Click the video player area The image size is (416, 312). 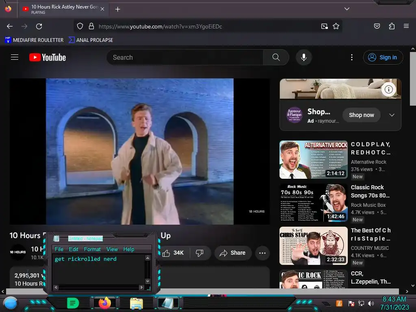coord(140,152)
